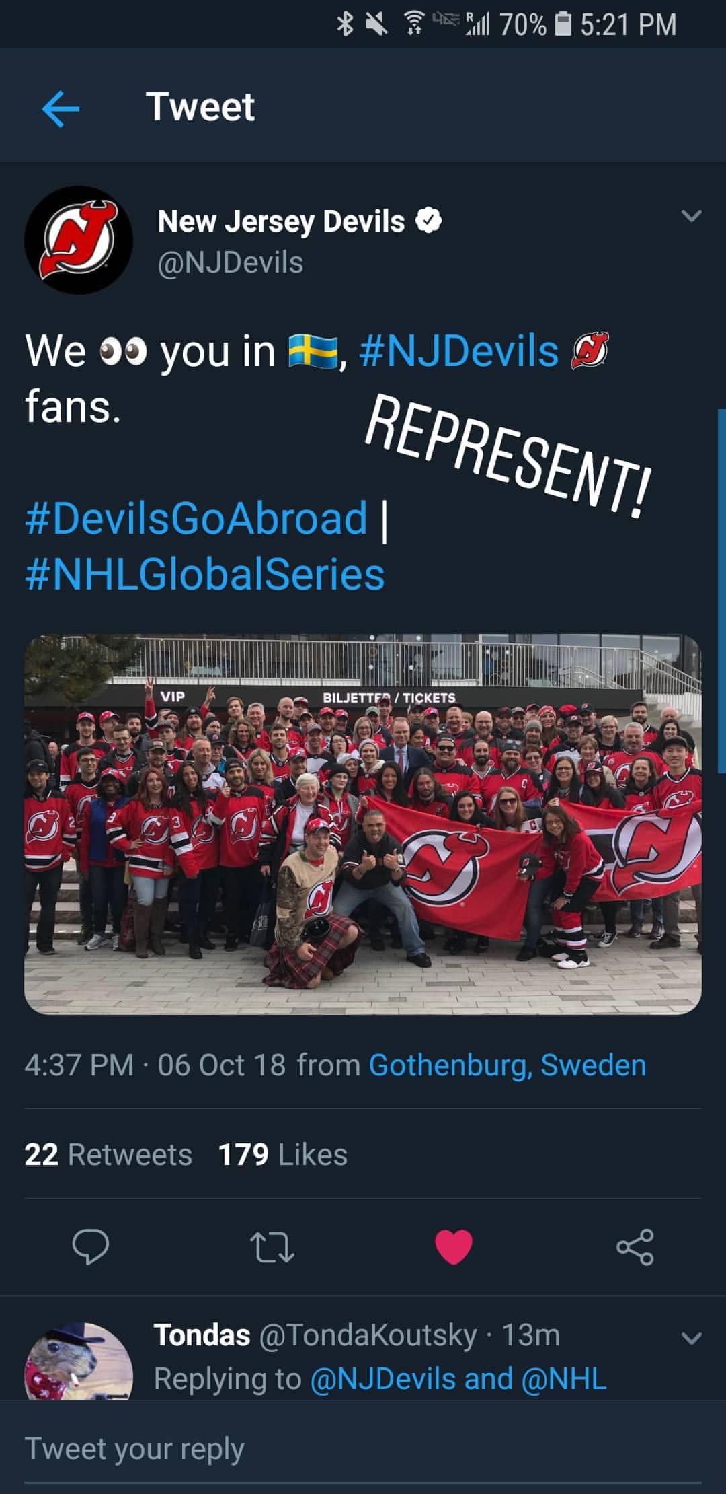Retweet using the retweet arrows icon
Screen dimensions: 726x1494
click(272, 1247)
